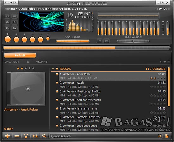Click the small orange eject button
This screenshot has height=142, width=174.
[48, 38]
